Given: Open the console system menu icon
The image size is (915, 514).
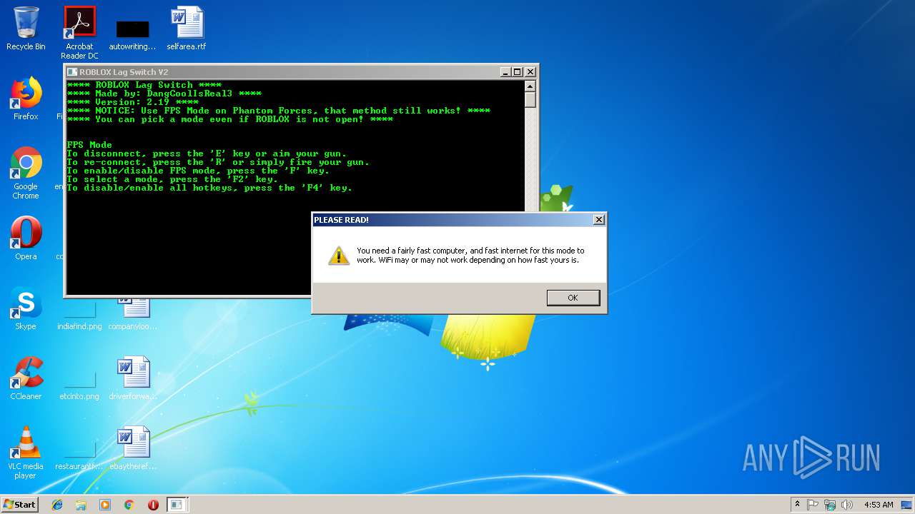Looking at the screenshot, I should point(72,72).
